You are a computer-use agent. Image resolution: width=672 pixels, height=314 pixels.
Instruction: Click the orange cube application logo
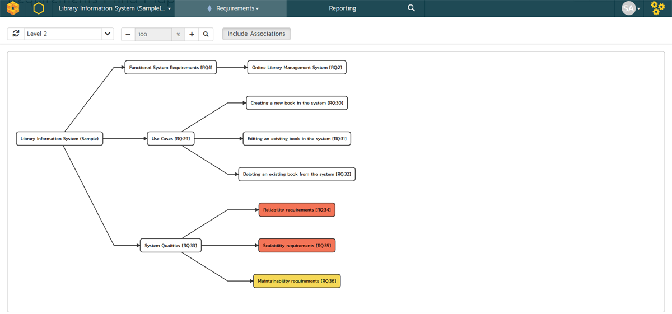[x=13, y=8]
